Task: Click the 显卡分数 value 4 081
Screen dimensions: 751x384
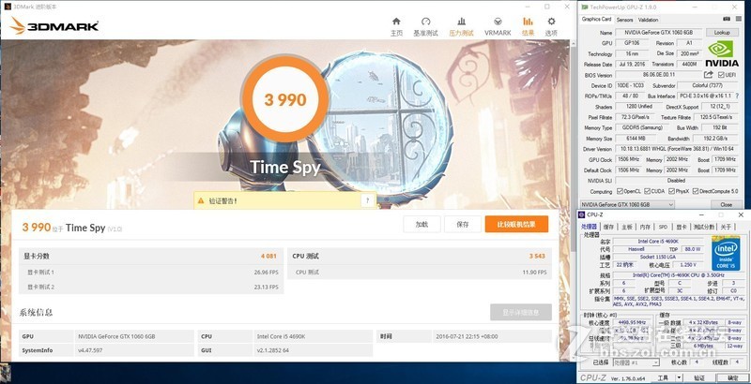Action: (x=268, y=256)
